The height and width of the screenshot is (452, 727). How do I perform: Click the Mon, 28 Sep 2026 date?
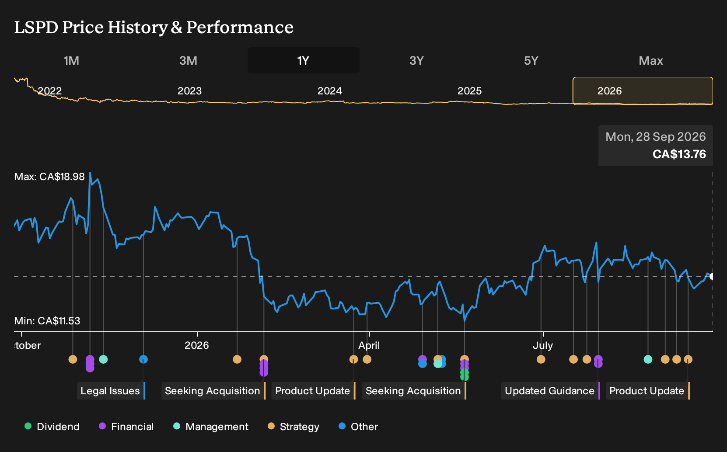[x=656, y=137]
